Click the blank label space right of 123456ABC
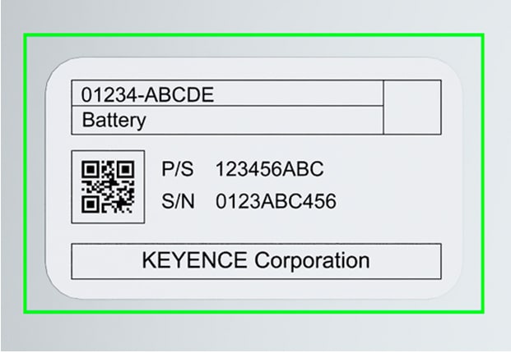This screenshot has width=511, height=353. (387, 170)
